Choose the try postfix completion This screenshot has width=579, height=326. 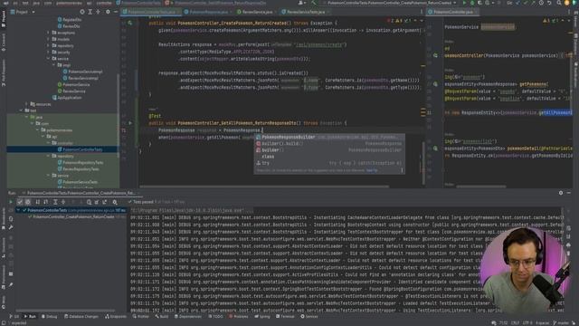pyautogui.click(x=329, y=163)
